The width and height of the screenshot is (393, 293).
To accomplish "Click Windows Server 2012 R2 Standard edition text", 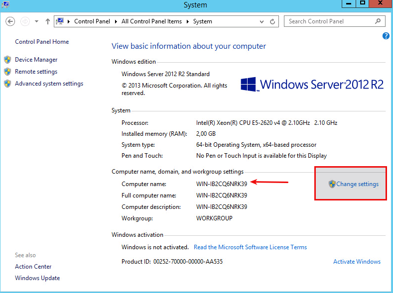I will (165, 74).
